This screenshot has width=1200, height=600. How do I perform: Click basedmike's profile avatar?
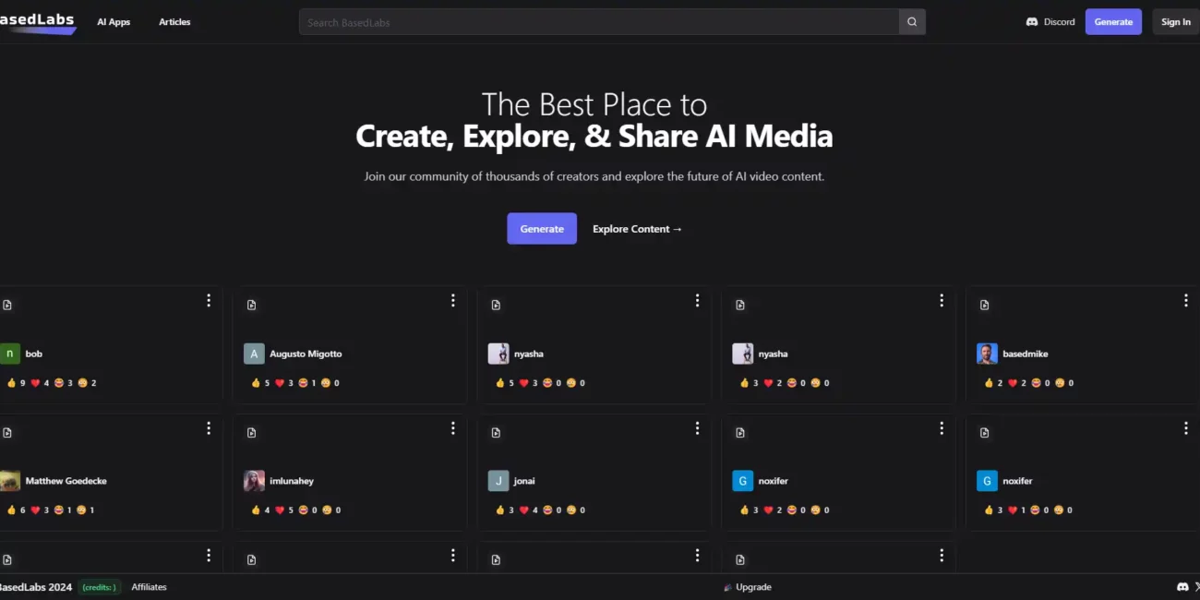coord(987,354)
